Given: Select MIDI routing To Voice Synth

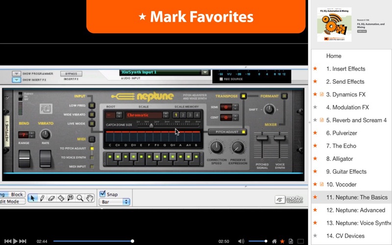Looking at the screenshot, I should click(92, 157).
